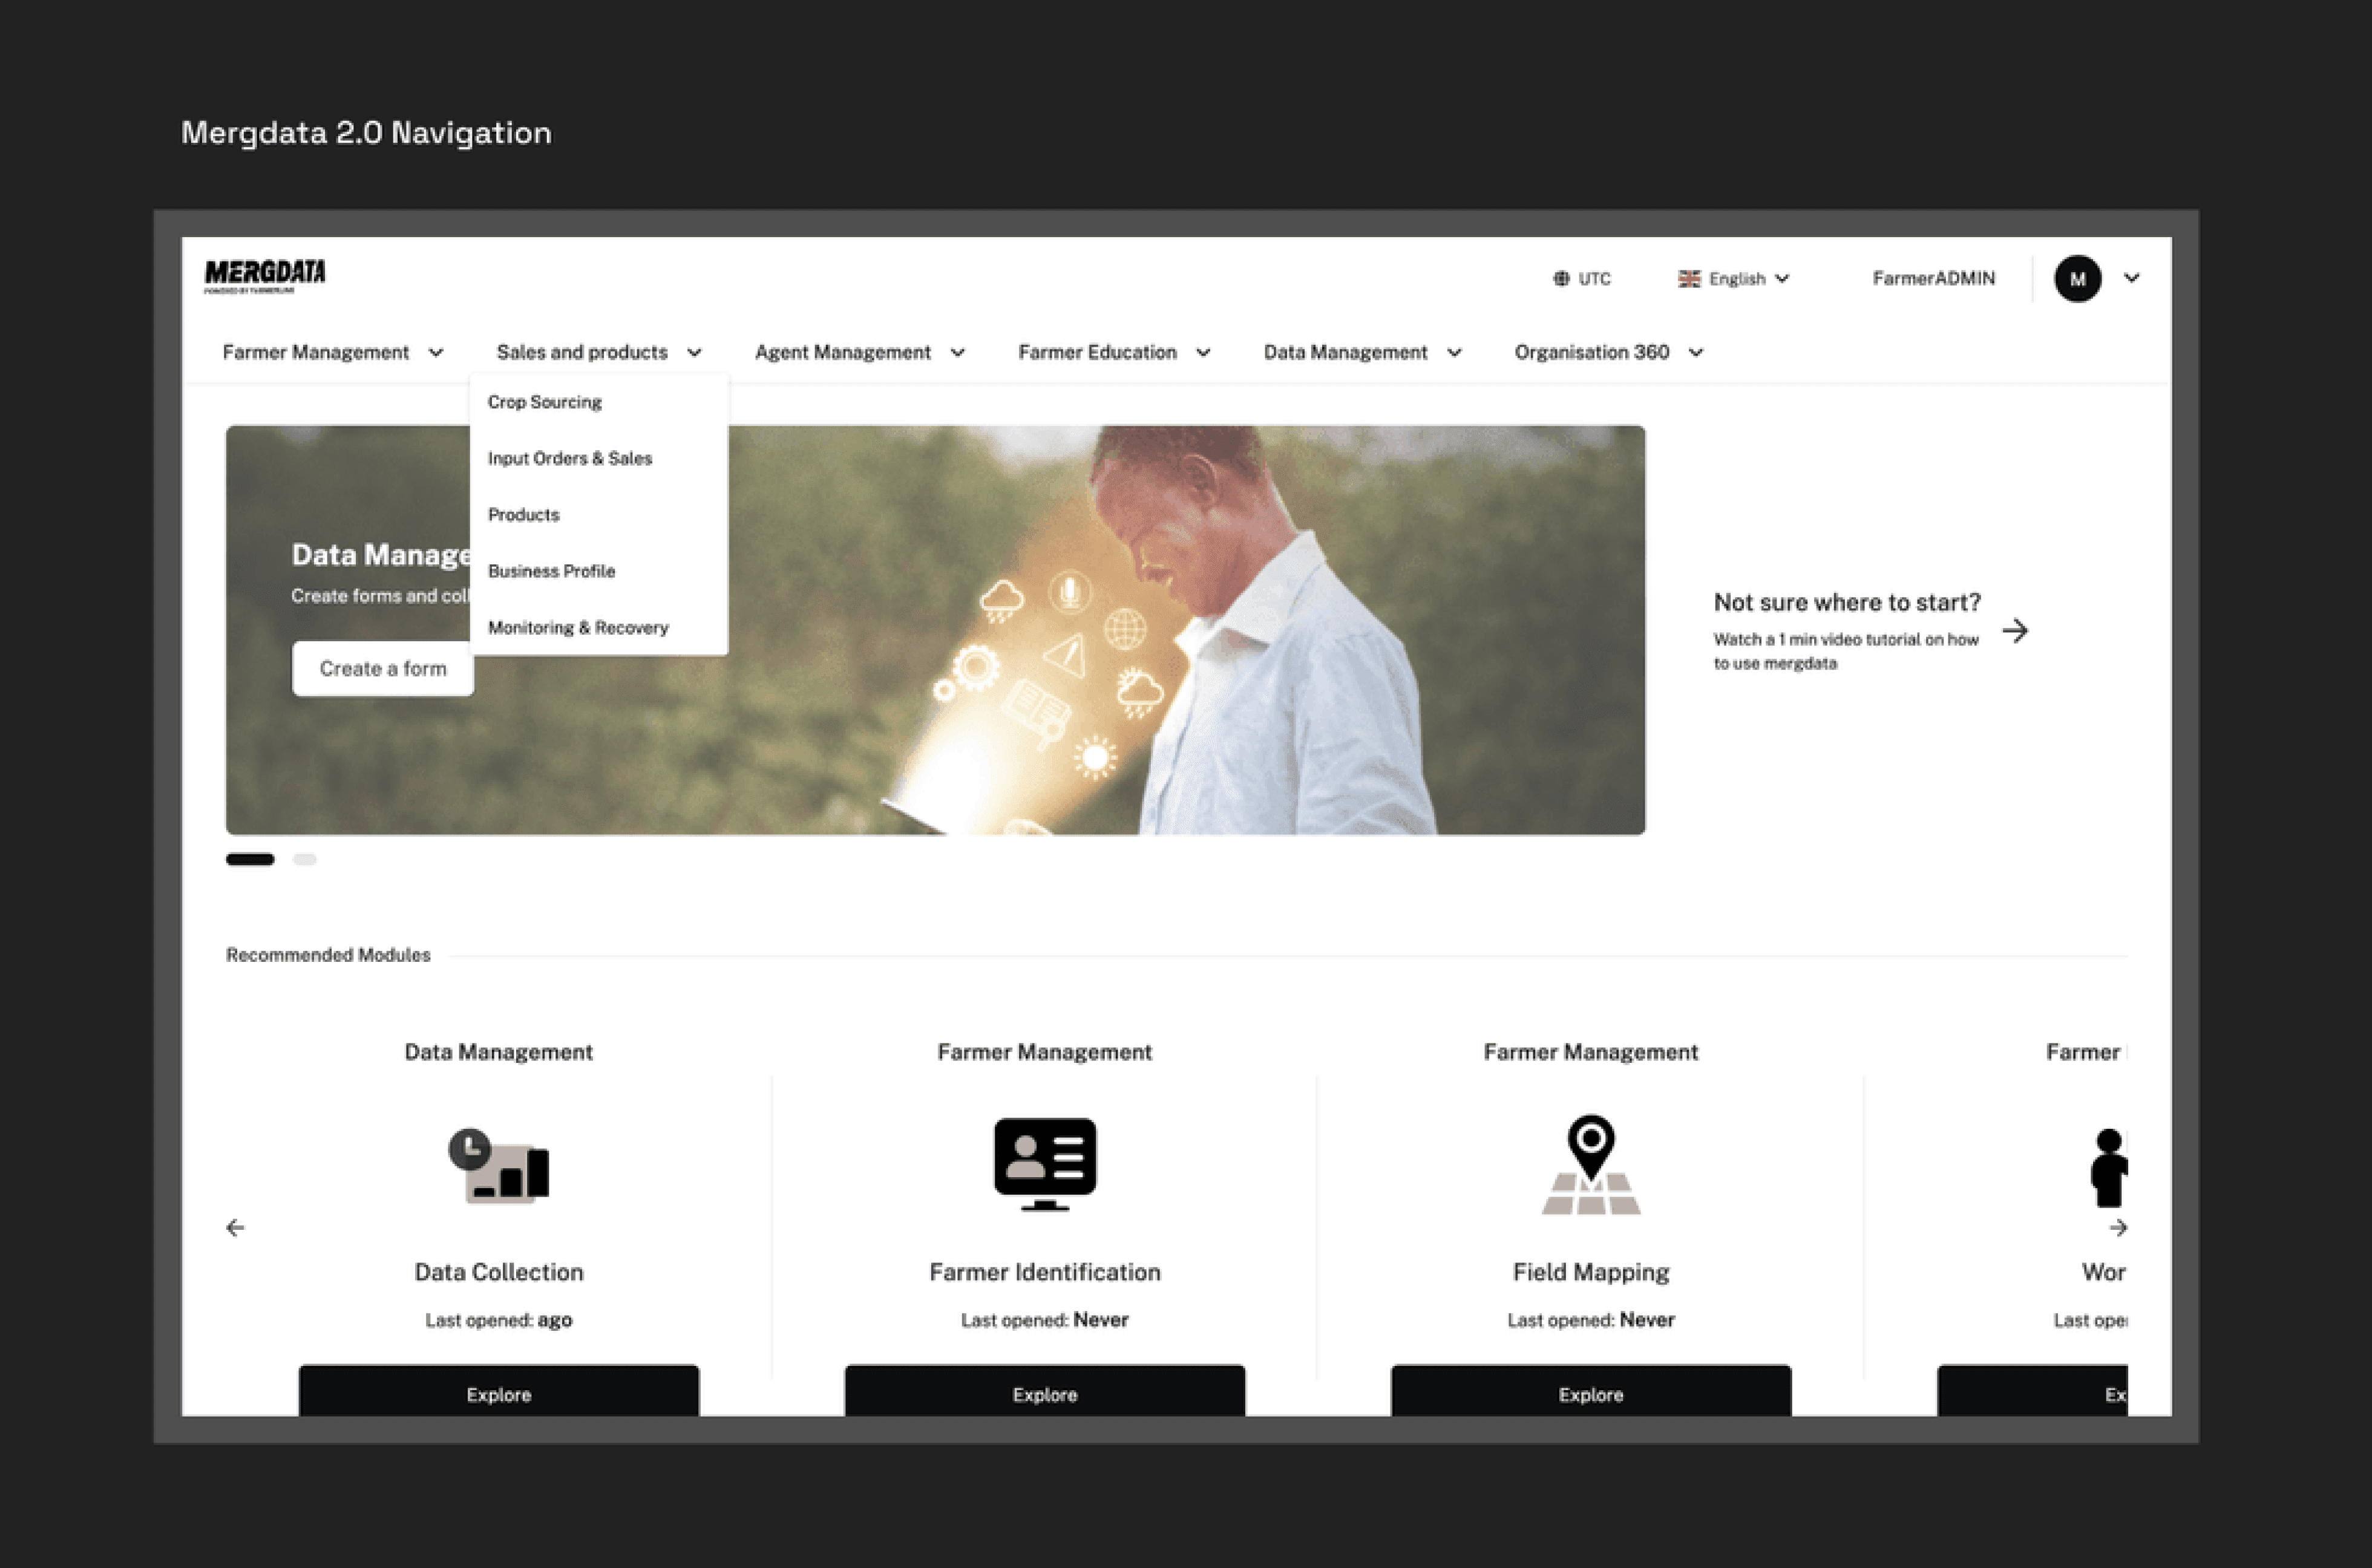Screen dimensions: 2372x1568
Task: Open account menu chevron beside avatar
Action: click(x=2131, y=278)
